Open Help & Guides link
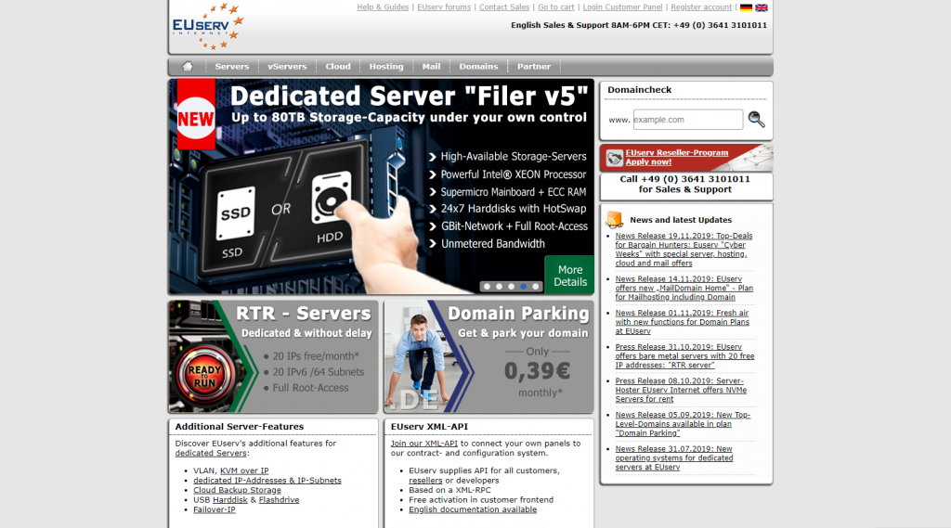The height and width of the screenshot is (528, 951). (383, 7)
